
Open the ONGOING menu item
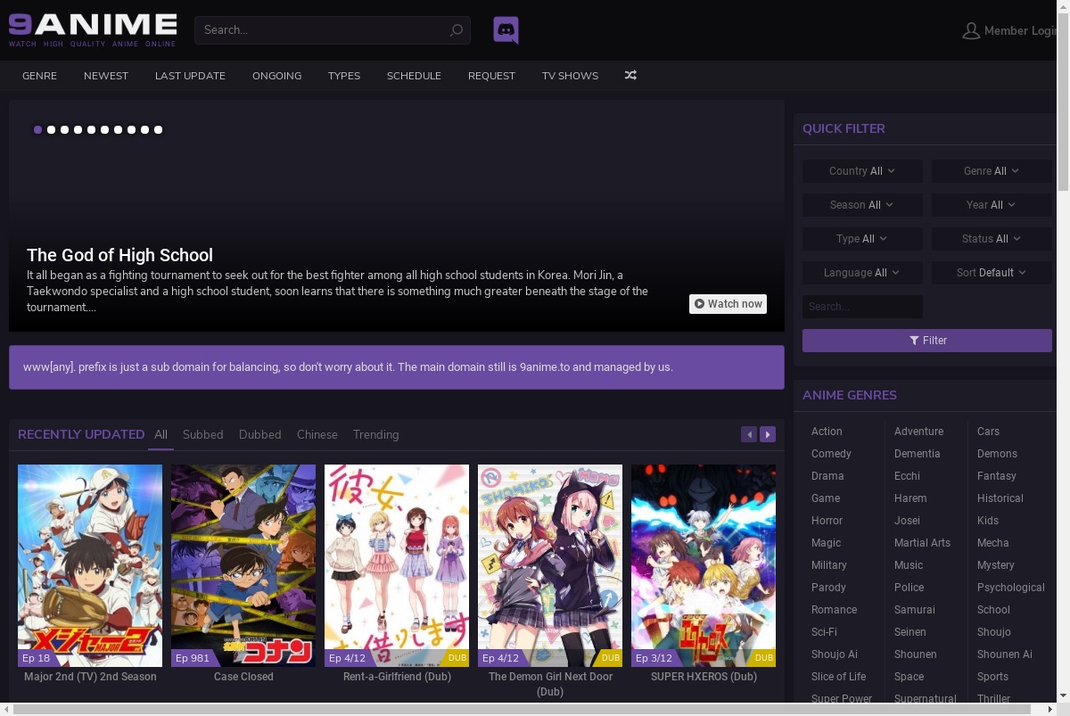click(276, 76)
